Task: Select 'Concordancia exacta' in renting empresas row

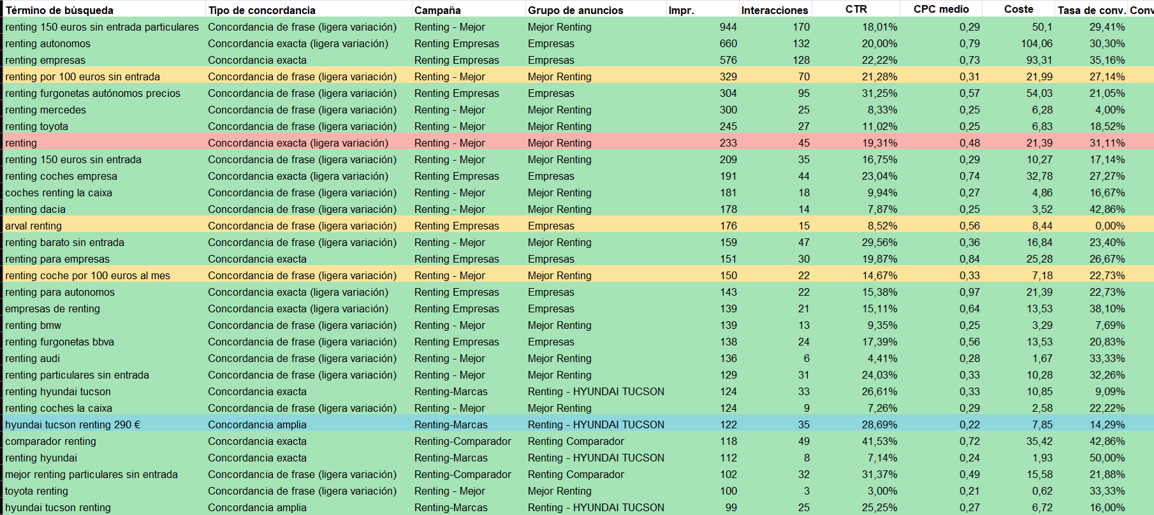Action: point(257,60)
